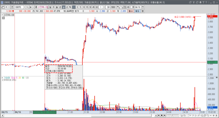Click the stop button in bottom controls

point(162,115)
